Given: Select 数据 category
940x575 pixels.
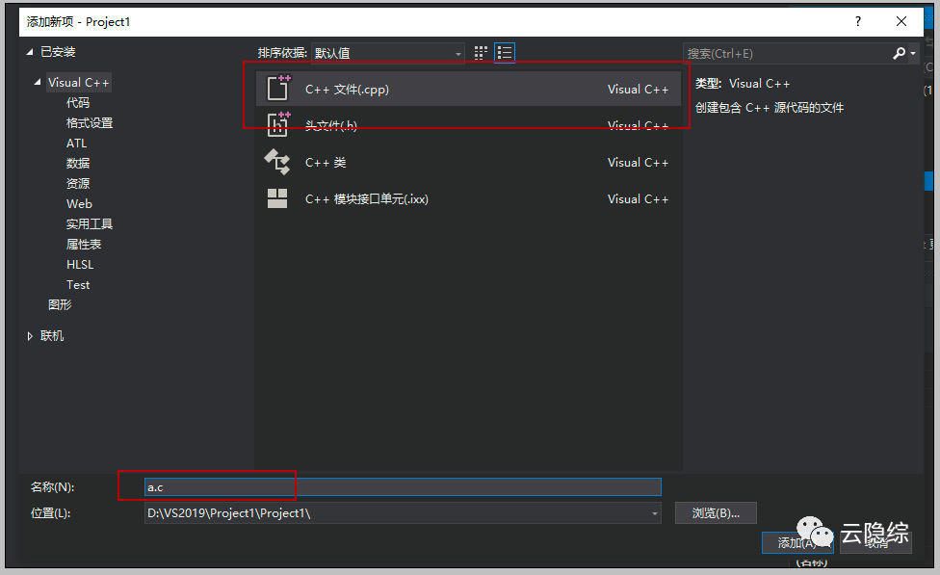Looking at the screenshot, I should [x=78, y=163].
